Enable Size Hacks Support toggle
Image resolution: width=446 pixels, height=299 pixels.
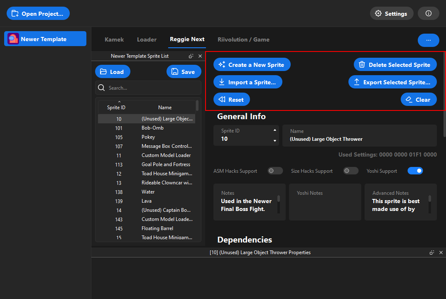pyautogui.click(x=351, y=171)
